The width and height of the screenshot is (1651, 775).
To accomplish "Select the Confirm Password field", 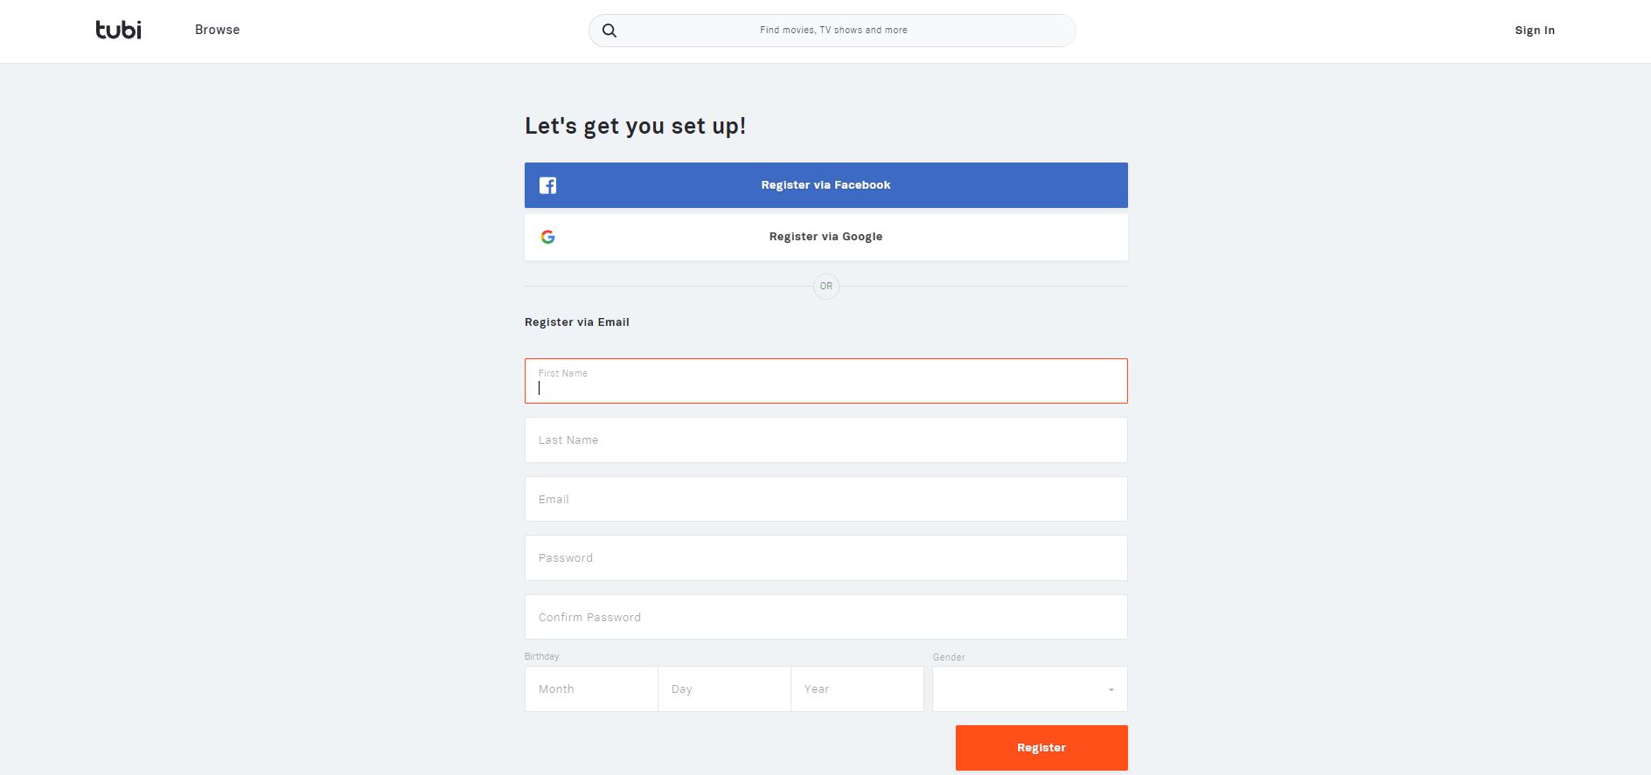I will 826,618.
